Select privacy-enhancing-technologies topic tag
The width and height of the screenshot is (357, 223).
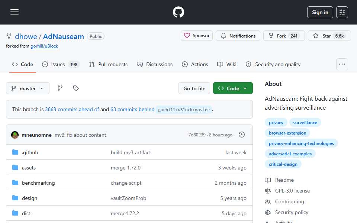(301, 143)
